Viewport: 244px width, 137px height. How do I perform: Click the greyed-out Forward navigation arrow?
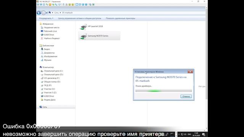pyautogui.click(x=43, y=13)
